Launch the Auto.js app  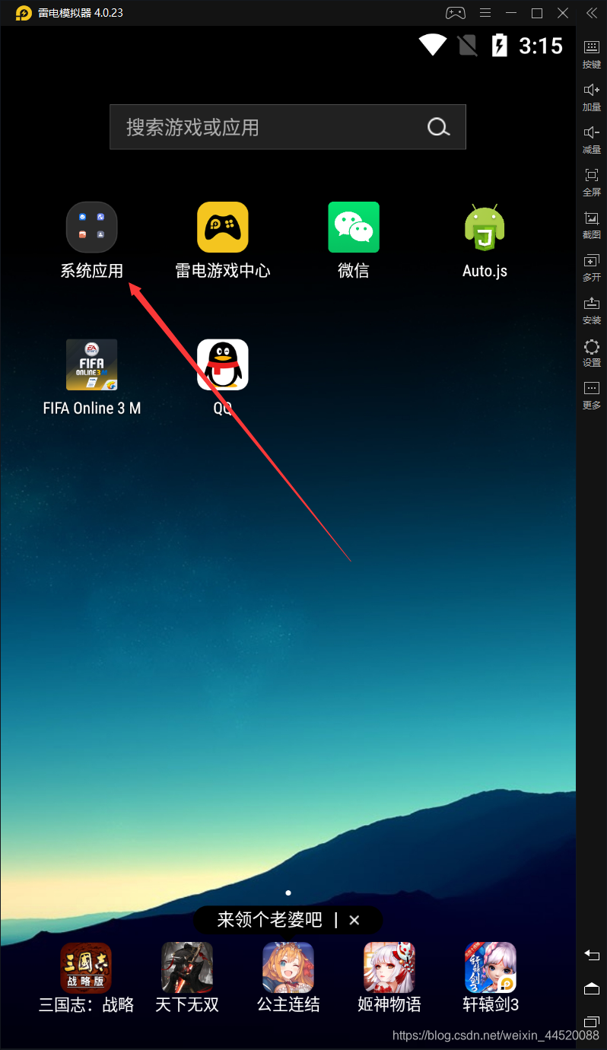tap(485, 227)
